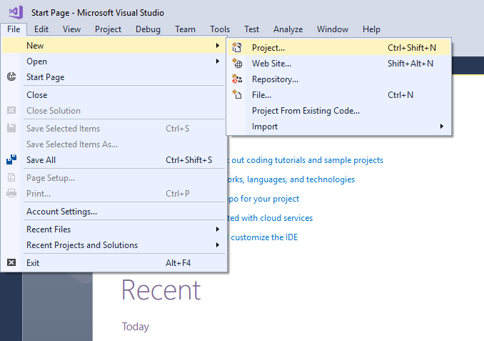Open languages and technologies link

(291, 179)
